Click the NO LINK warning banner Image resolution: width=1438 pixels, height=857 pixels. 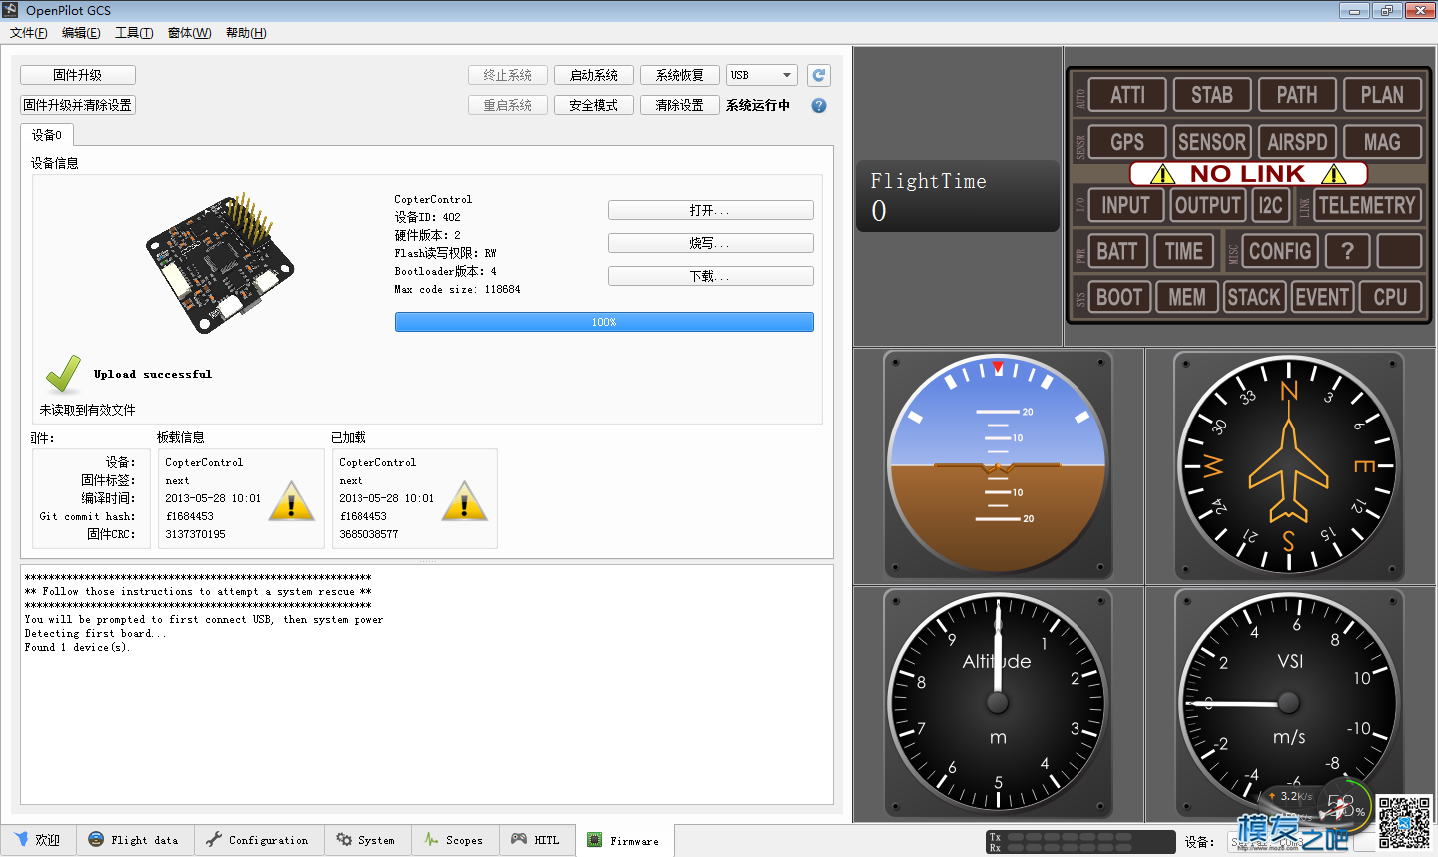pos(1248,174)
